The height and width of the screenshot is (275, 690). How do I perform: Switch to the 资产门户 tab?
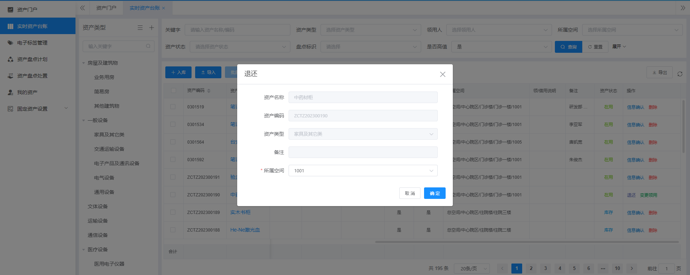pyautogui.click(x=106, y=8)
